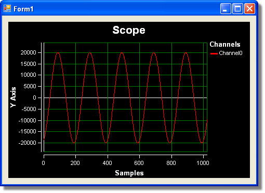Click the 5000 y-axis value
The width and height of the screenshot is (265, 193).
[x=30, y=86]
